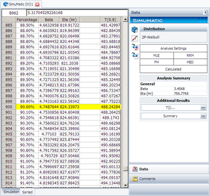Click the Eta value 756.7765 in summary

(x=181, y=93)
